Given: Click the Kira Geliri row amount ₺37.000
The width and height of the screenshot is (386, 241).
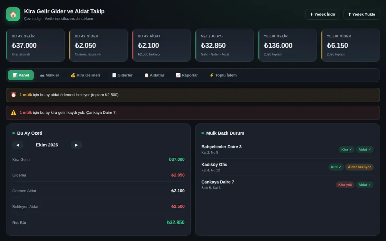Looking at the screenshot, I should pos(177,159).
